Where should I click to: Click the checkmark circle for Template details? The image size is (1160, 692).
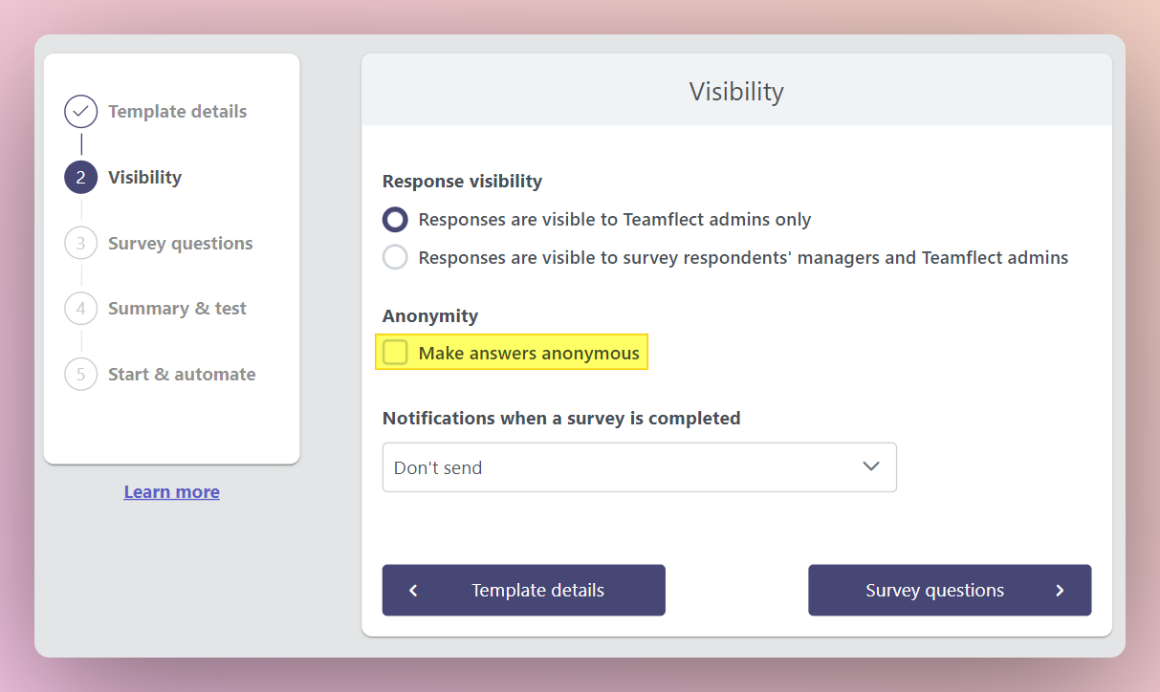81,112
